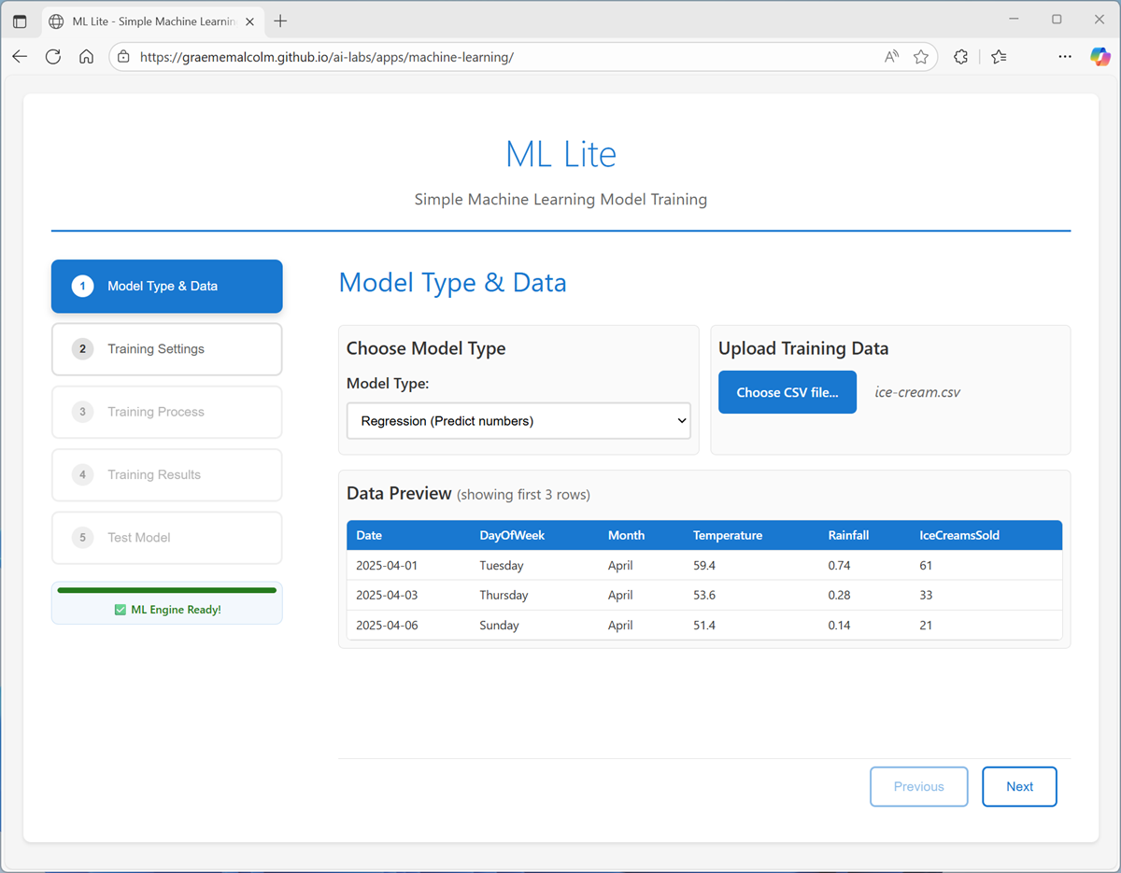Open the Favorites list
This screenshot has width=1121, height=873.
tap(999, 56)
